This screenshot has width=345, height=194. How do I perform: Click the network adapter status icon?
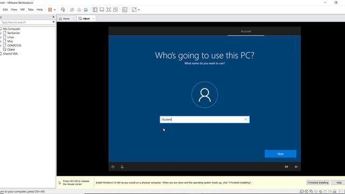click(x=311, y=192)
